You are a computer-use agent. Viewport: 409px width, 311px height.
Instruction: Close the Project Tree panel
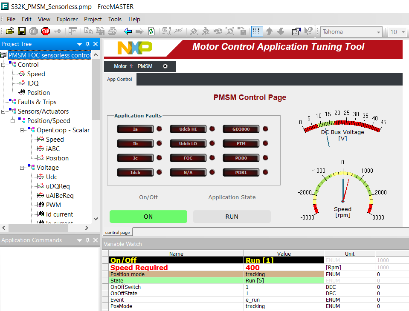(96, 44)
